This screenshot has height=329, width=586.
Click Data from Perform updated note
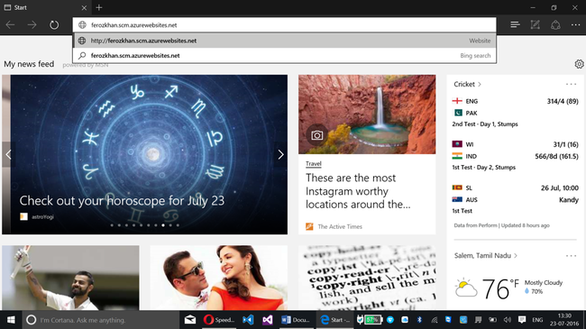pyautogui.click(x=501, y=225)
